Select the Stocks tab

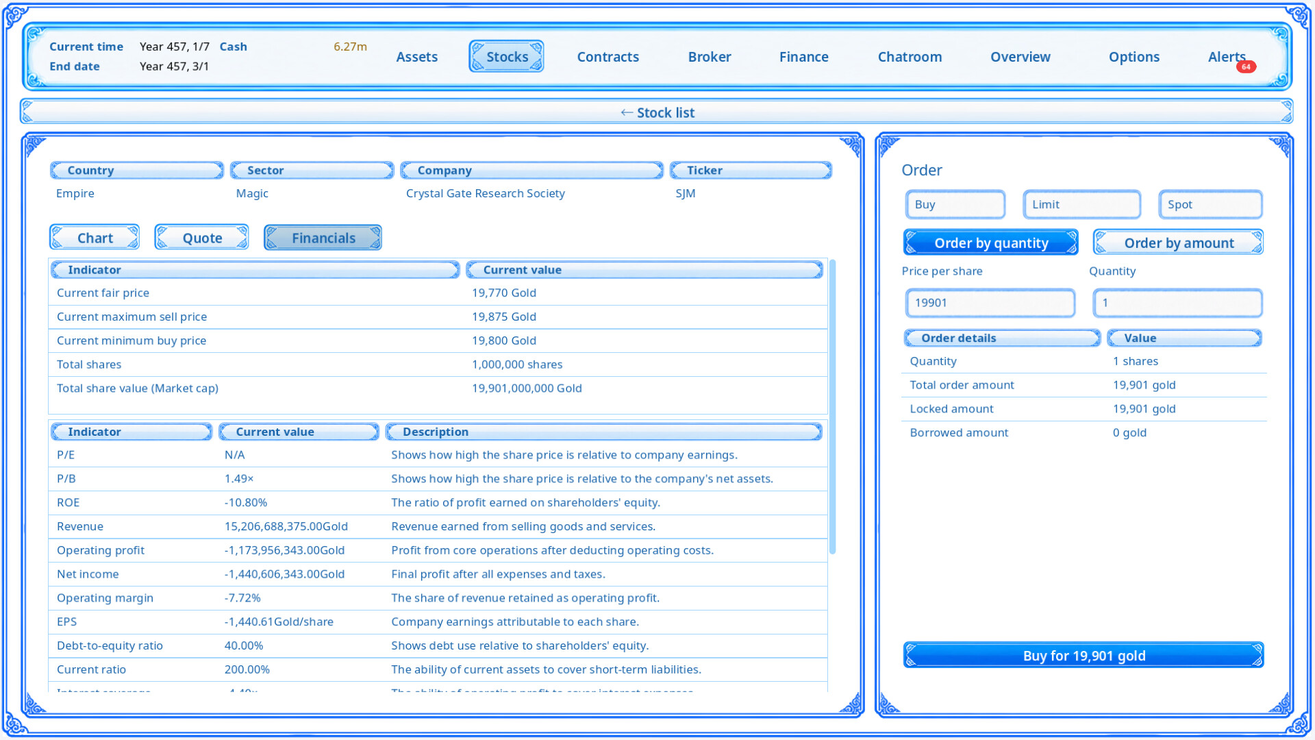[507, 57]
